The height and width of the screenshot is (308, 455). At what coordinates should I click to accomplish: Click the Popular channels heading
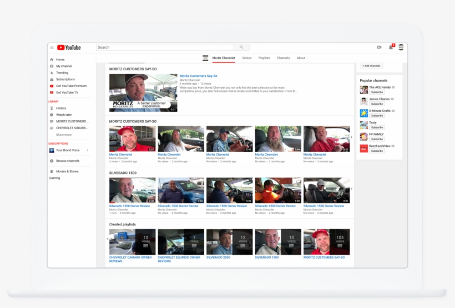click(x=373, y=80)
